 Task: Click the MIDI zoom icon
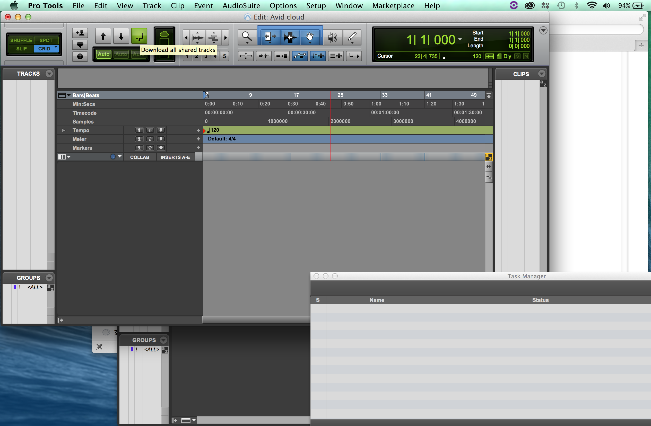(214, 37)
